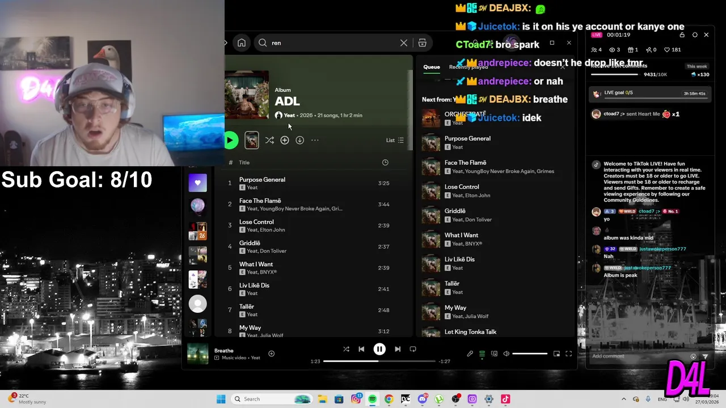Mute Spotify with the speaker icon
The height and width of the screenshot is (408, 726).
506,354
